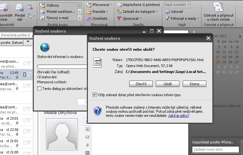
Task: Click the Předat dál forward icon
Action: 19,9
